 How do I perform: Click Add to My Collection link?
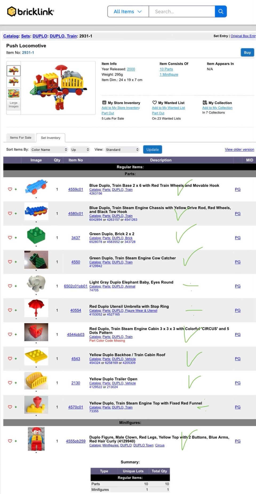[217, 108]
